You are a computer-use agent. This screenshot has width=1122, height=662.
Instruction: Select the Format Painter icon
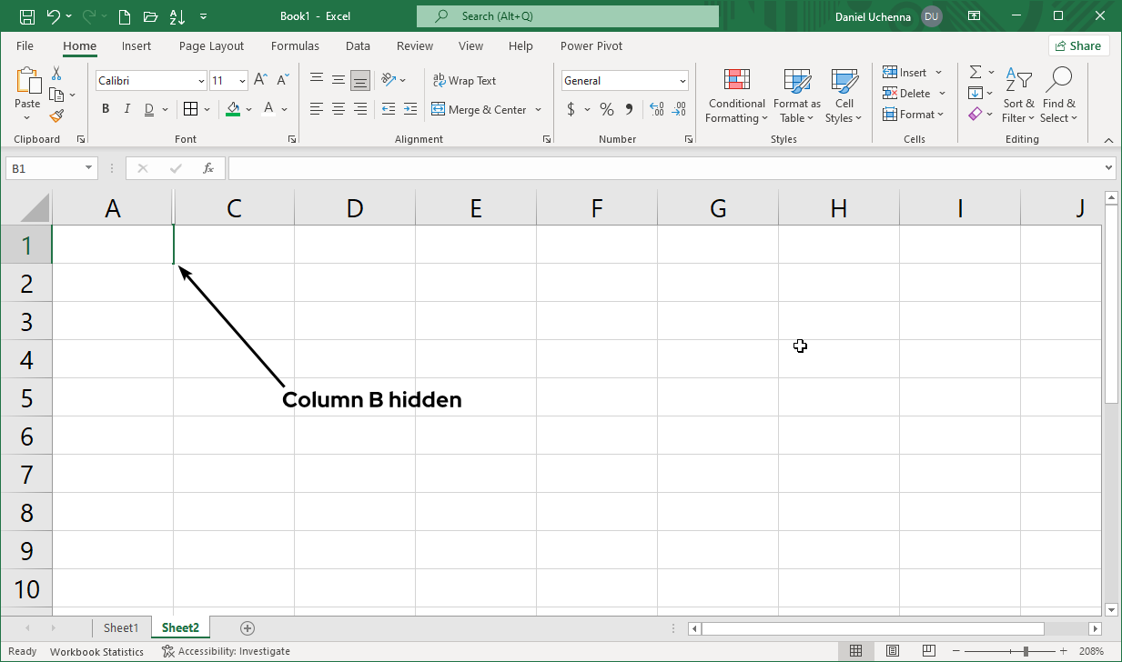(56, 115)
